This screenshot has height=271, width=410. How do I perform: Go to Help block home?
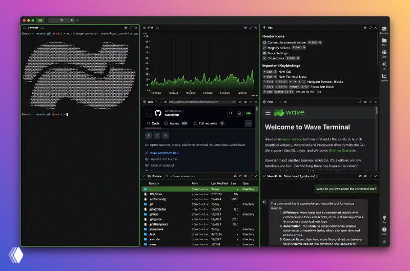coord(285,102)
